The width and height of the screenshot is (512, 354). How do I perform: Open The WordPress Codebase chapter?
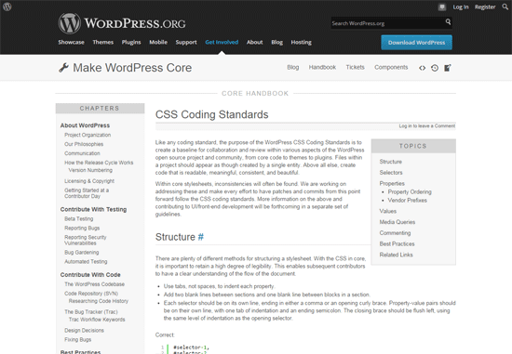(94, 284)
